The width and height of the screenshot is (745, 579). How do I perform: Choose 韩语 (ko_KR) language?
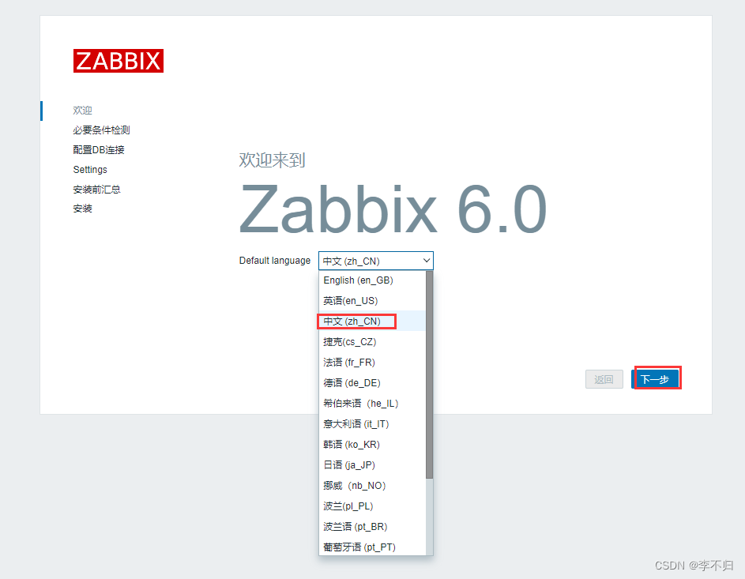point(372,444)
